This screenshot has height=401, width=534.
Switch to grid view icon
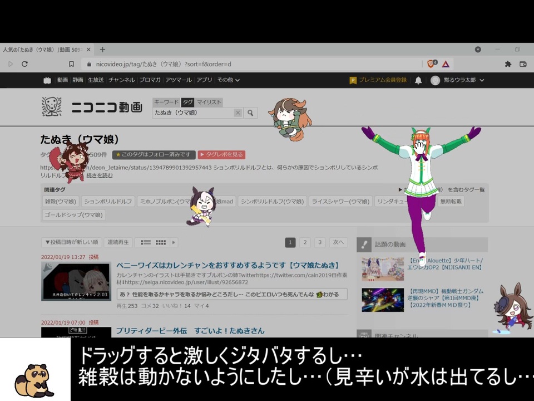pos(161,242)
